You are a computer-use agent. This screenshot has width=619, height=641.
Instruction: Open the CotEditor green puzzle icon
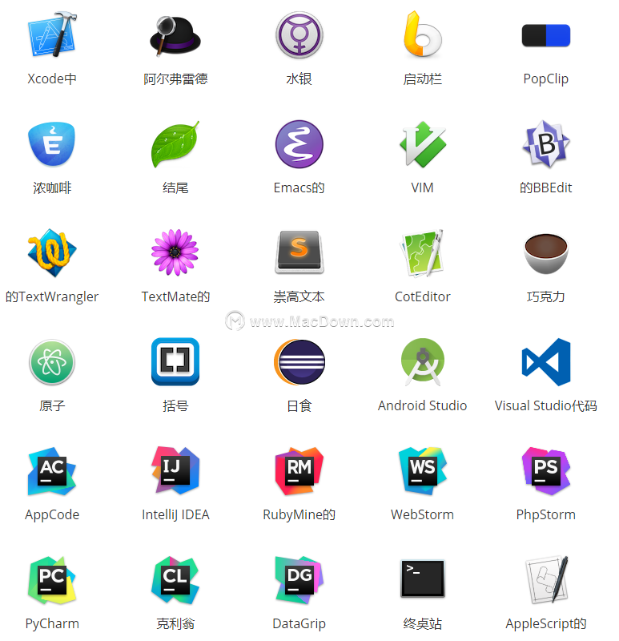point(423,253)
